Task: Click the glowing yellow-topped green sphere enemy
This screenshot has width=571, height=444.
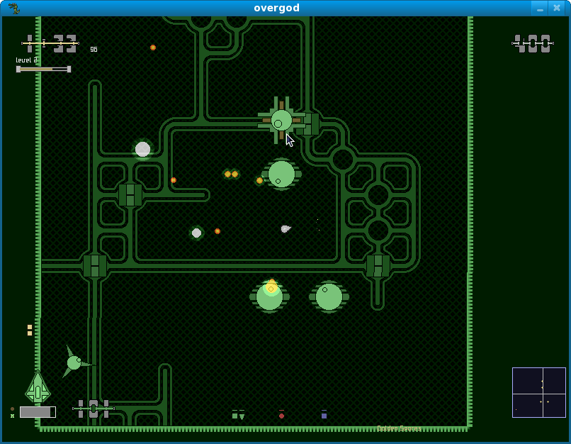Action: [x=269, y=296]
